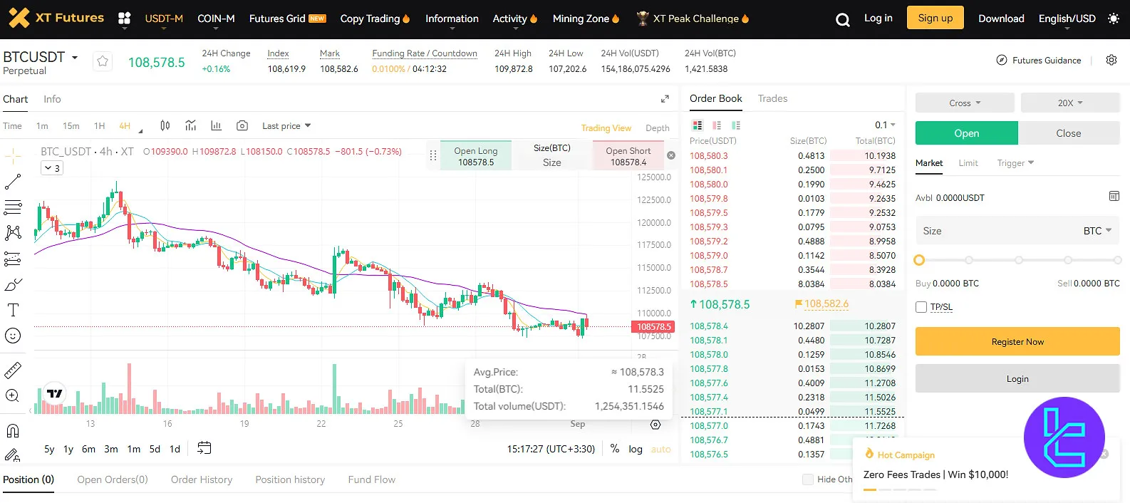Click the lock drawings tool
The height and width of the screenshot is (503, 1130).
[x=13, y=455]
